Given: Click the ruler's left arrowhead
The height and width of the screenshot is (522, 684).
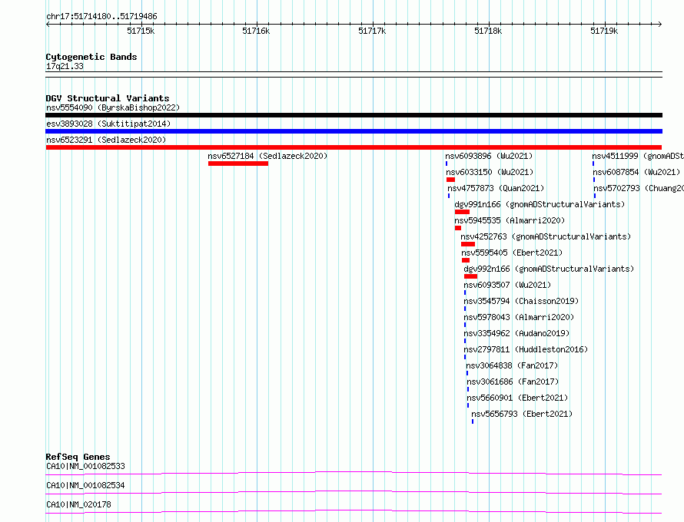Looking at the screenshot, I should tap(48, 24).
